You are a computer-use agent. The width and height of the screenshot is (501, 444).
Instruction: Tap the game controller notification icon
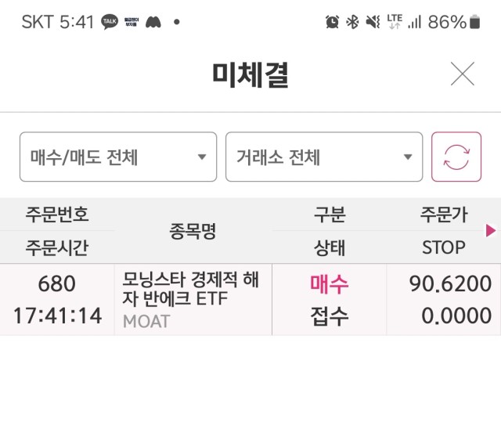[x=153, y=22]
